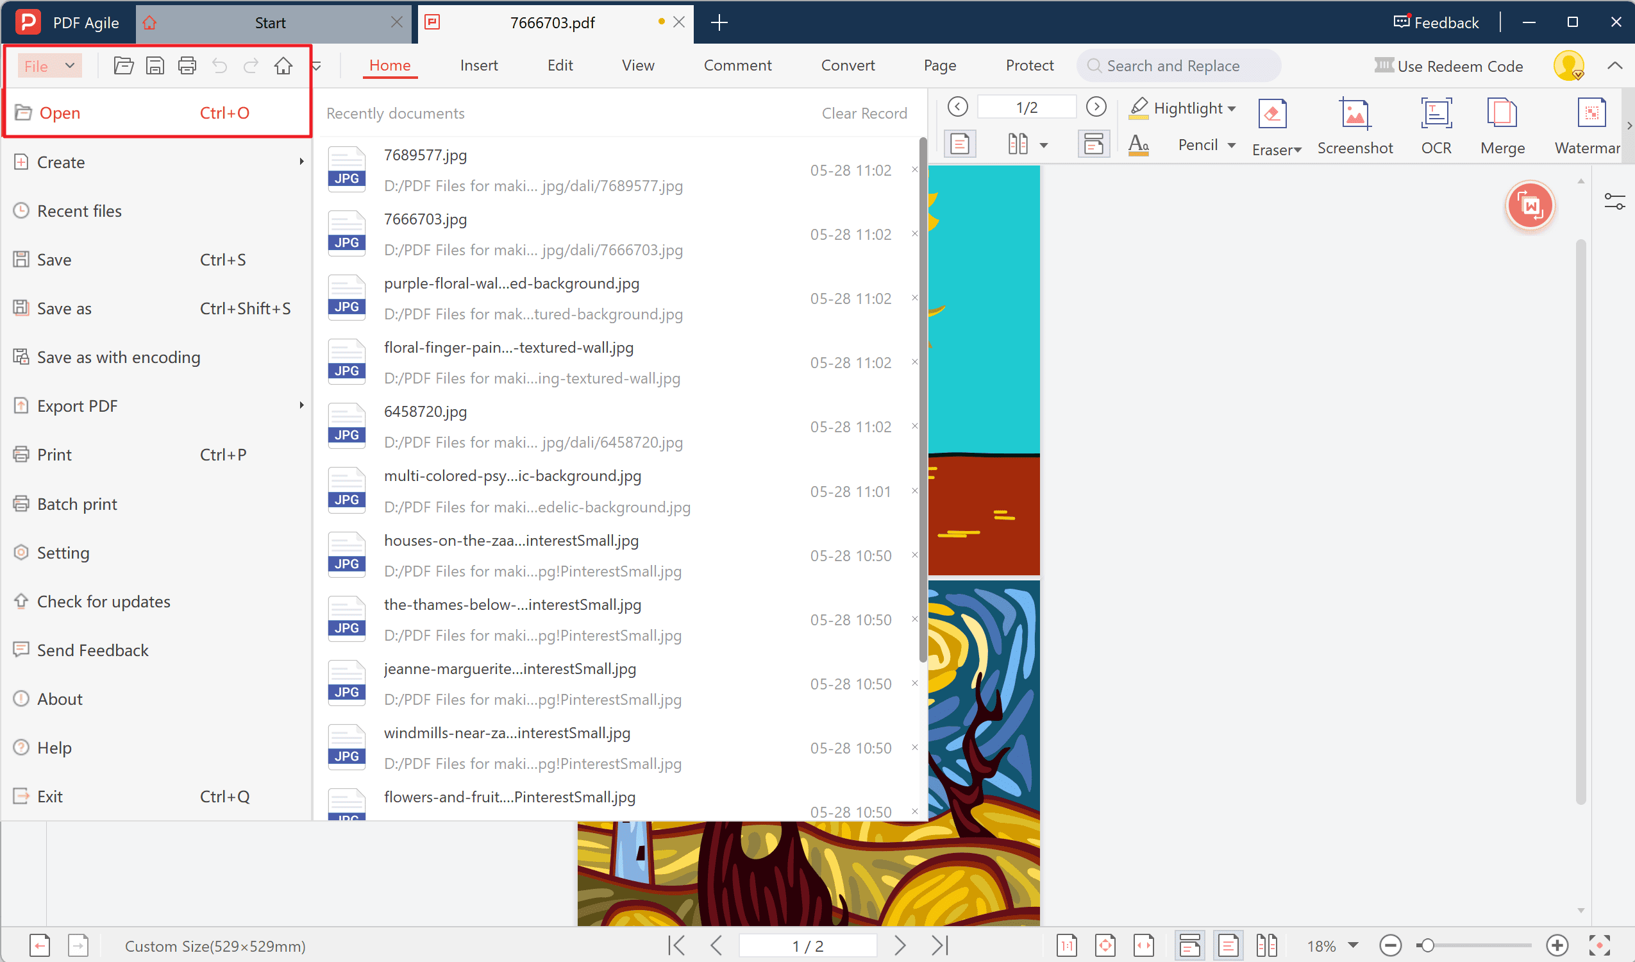The width and height of the screenshot is (1635, 962).
Task: Remove 7666703.jpg from recent list
Action: 914,233
